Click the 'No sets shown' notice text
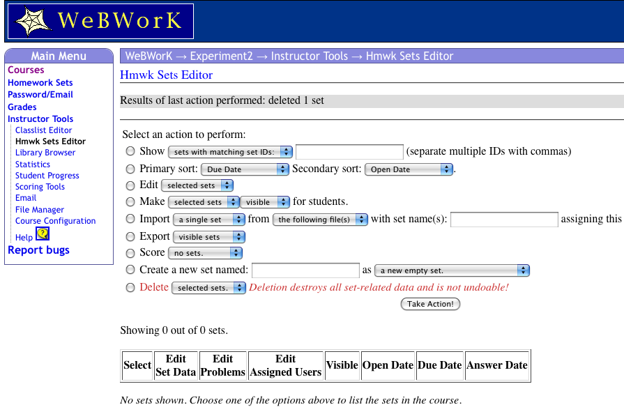Viewport: 624px width, 414px height. 291,400
